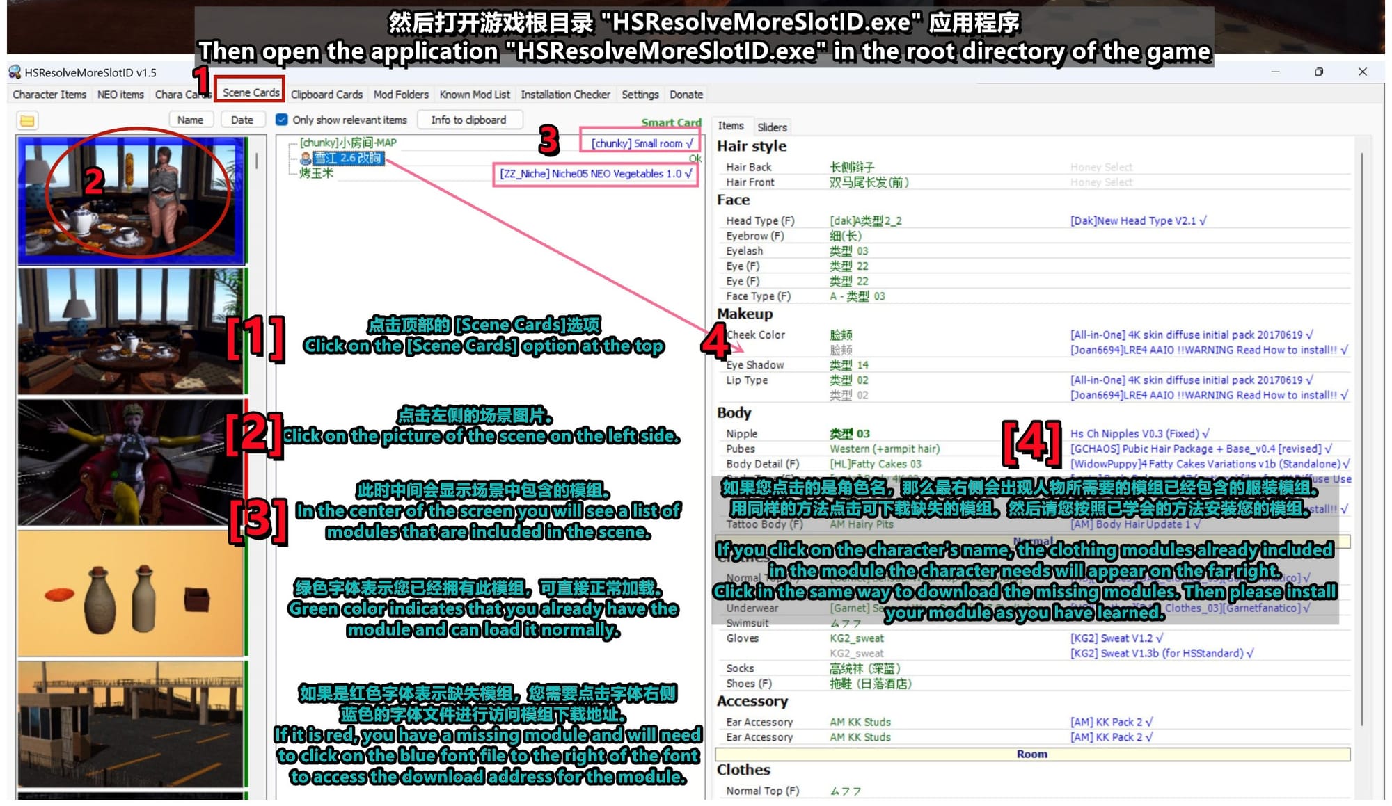Select the rooftop parking scene thumbnail

click(132, 724)
